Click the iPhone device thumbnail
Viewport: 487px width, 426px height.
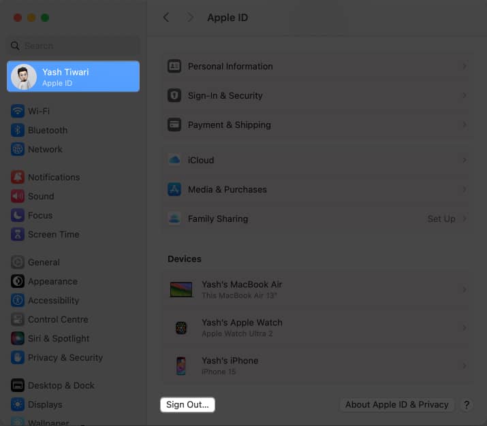[x=181, y=366]
